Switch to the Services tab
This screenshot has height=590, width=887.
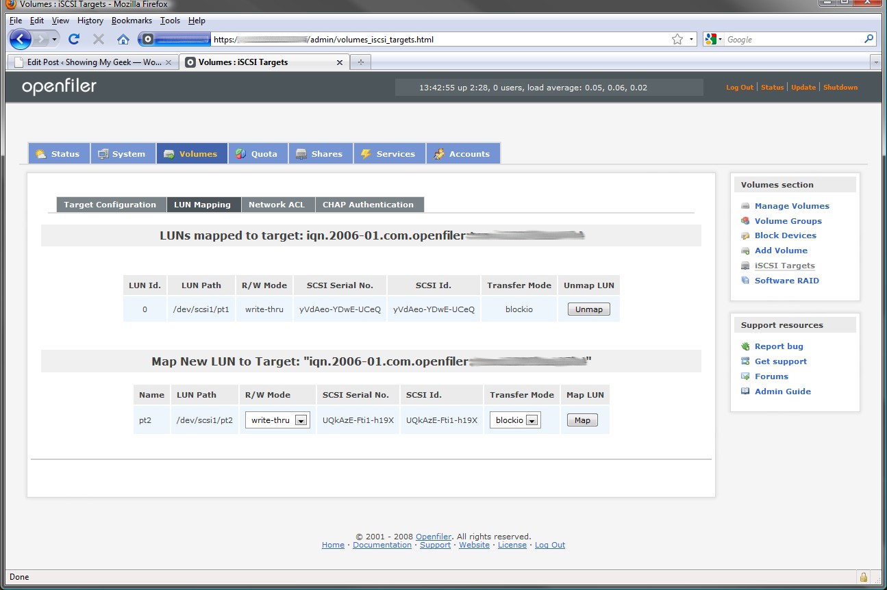click(389, 153)
